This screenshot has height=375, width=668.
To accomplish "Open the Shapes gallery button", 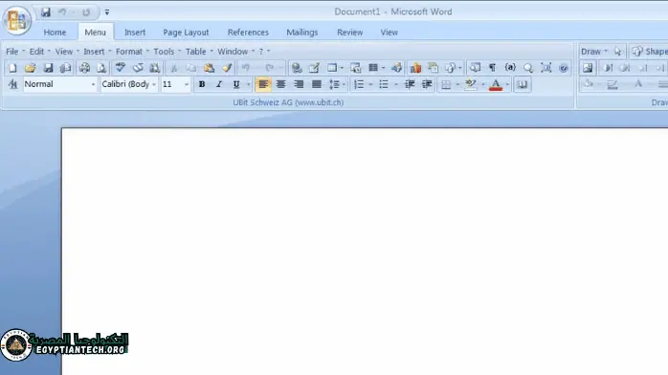I will click(650, 52).
